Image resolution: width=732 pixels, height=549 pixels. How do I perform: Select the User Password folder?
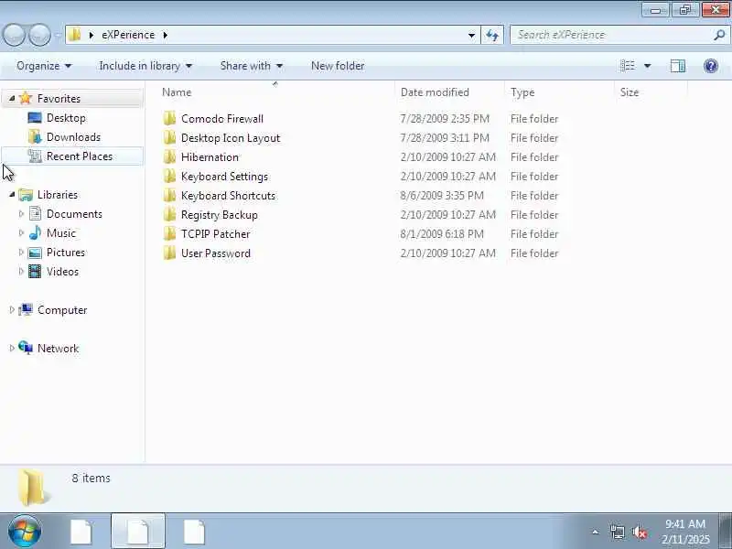tap(216, 253)
